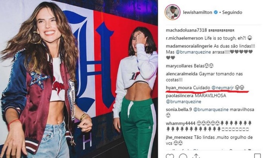
Task: Toggle the Seguindo following button
Action: click(232, 12)
